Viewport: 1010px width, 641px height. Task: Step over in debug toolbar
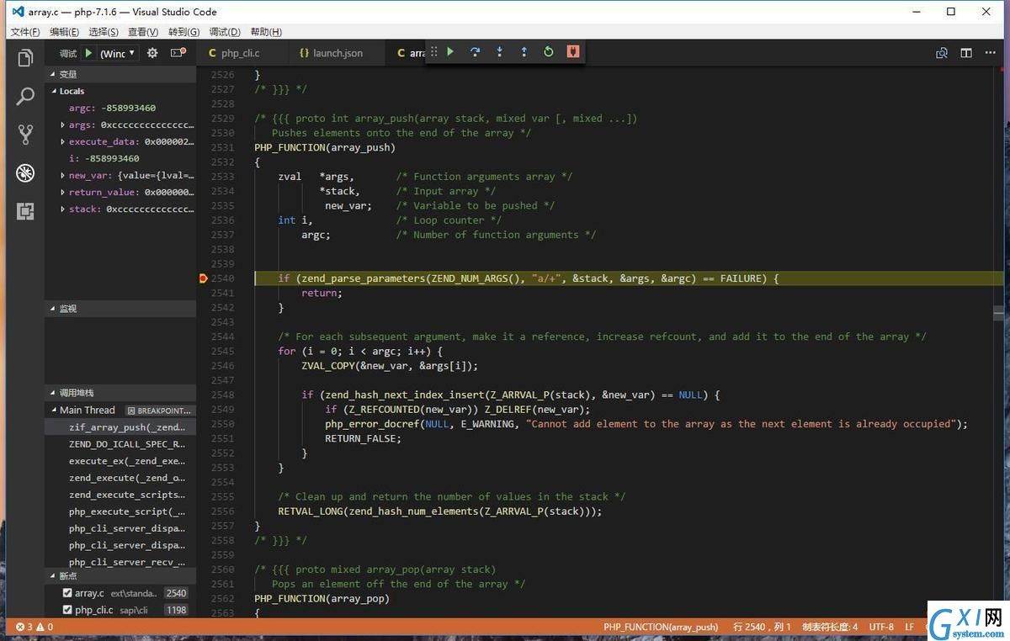(475, 52)
